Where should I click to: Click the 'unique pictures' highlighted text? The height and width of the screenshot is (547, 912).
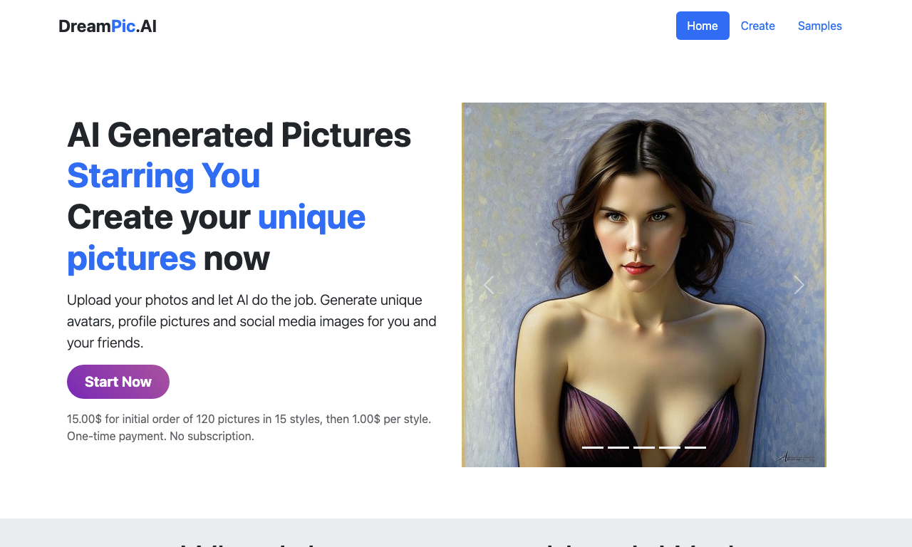(216, 238)
